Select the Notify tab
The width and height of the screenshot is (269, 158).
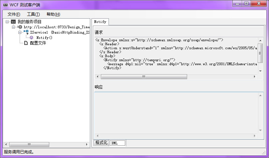pos(100,22)
